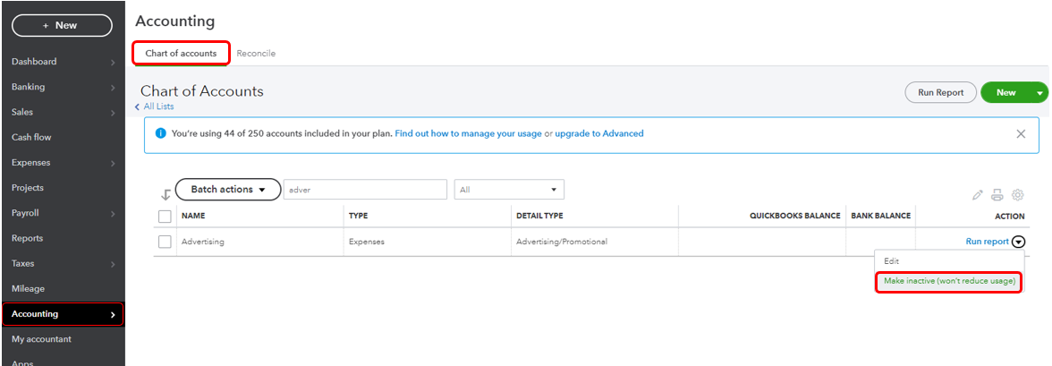This screenshot has width=1052, height=366.
Task: Click the All Lists back arrow link
Action: coord(154,106)
